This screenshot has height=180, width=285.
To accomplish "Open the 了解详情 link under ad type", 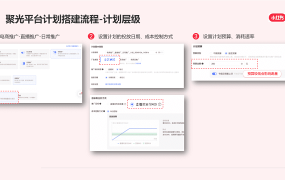I will pos(138,63).
